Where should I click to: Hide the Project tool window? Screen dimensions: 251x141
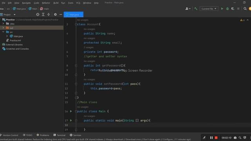[x=61, y=14]
